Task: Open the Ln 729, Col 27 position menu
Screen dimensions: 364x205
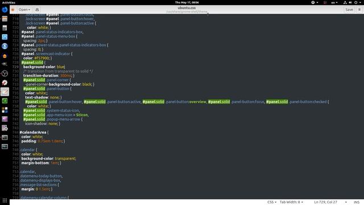Action: click(330, 202)
